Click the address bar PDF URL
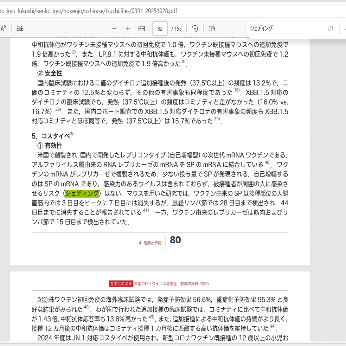This screenshot has height=346, width=346. [x=89, y=11]
